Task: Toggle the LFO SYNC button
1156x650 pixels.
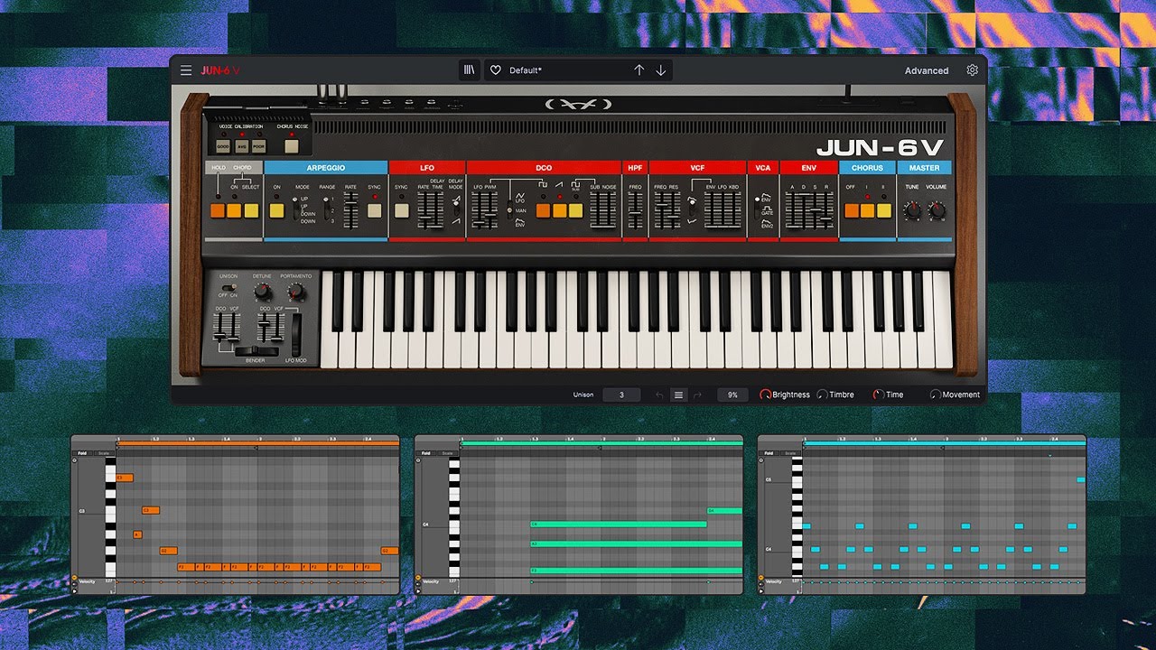Action: tap(401, 211)
